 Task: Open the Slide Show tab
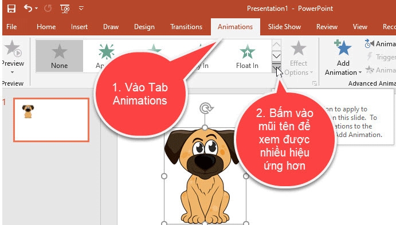coord(284,27)
